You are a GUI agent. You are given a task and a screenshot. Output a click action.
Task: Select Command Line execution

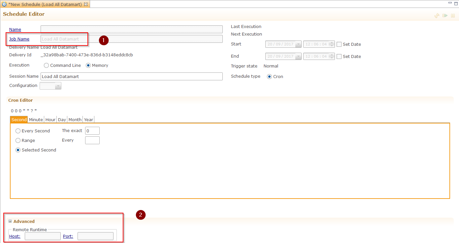tap(62, 66)
